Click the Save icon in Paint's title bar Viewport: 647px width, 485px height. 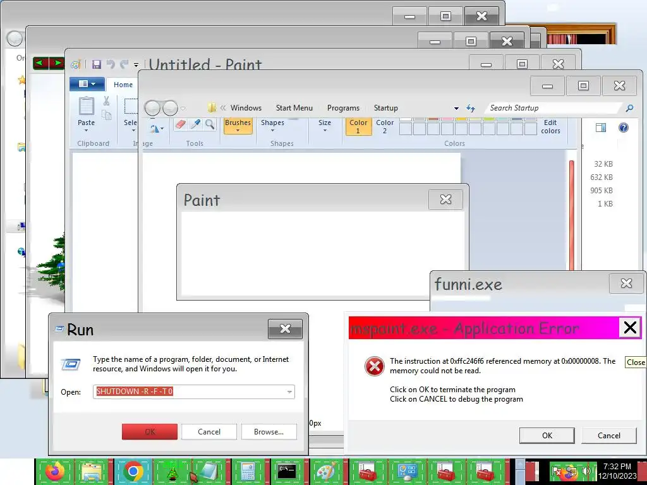97,64
